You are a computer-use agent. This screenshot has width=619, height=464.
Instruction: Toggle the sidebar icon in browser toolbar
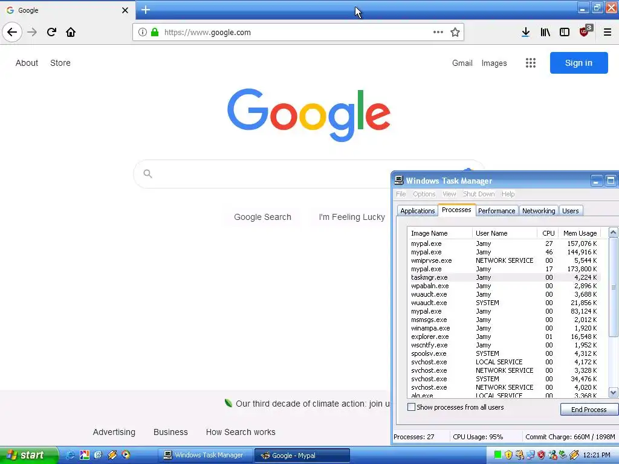click(565, 33)
